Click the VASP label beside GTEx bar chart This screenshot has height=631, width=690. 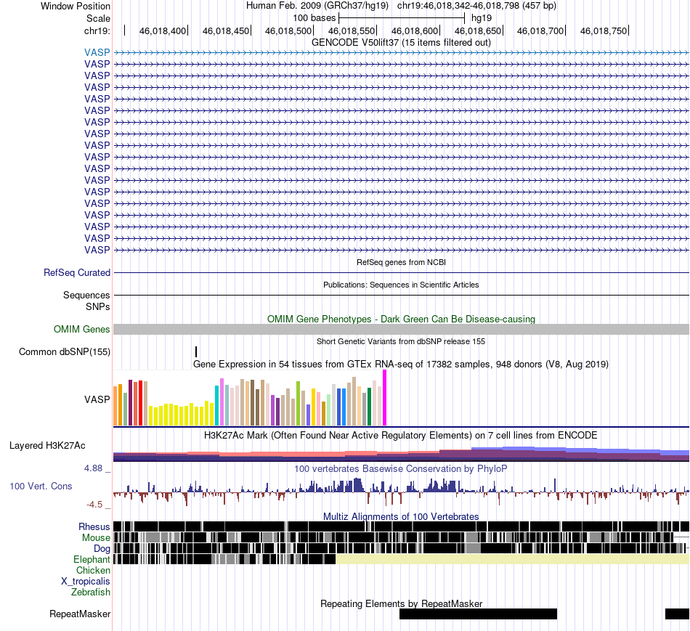pyautogui.click(x=97, y=399)
